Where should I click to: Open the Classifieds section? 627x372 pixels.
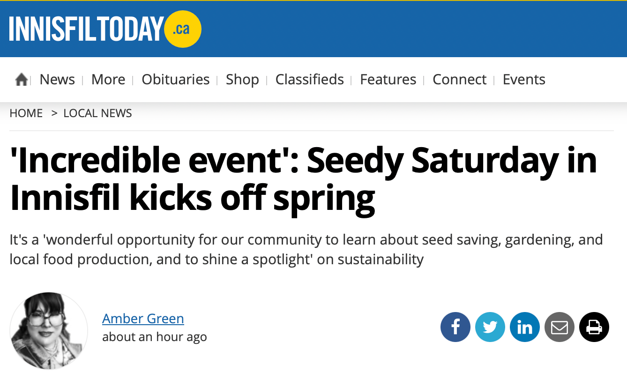(x=310, y=80)
